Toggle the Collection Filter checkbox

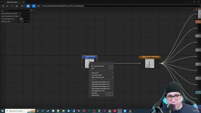(x=18, y=22)
